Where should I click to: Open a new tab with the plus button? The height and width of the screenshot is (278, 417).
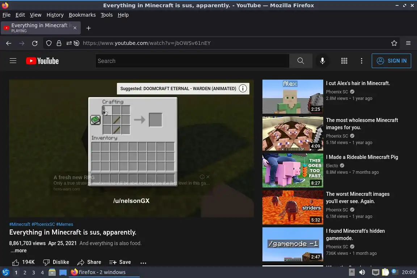pyautogui.click(x=89, y=28)
